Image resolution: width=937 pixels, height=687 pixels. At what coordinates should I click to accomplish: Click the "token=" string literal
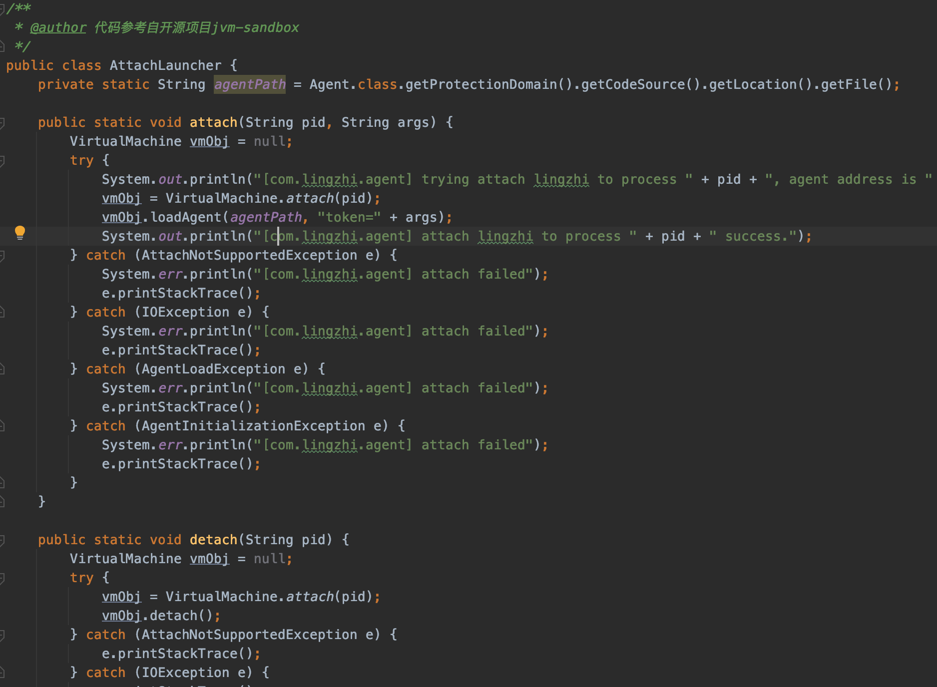click(349, 217)
